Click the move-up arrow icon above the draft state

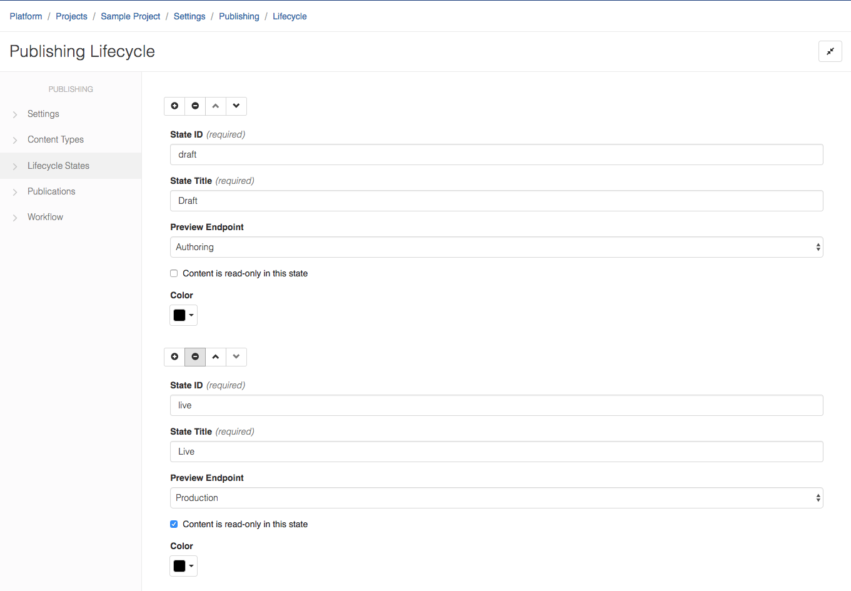coord(216,106)
